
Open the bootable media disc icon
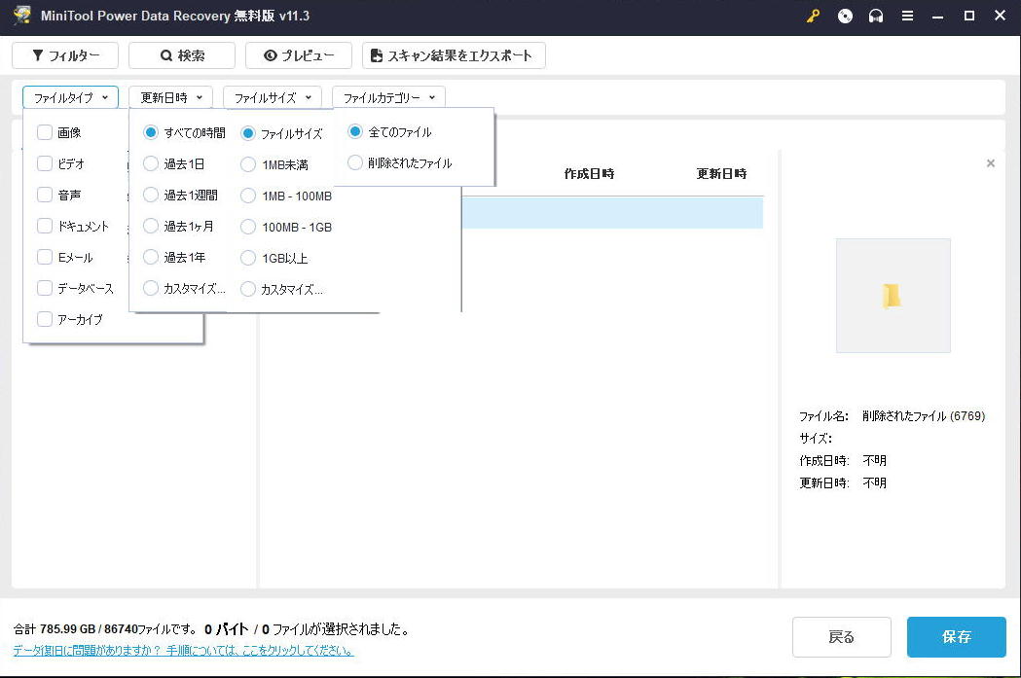(x=845, y=16)
